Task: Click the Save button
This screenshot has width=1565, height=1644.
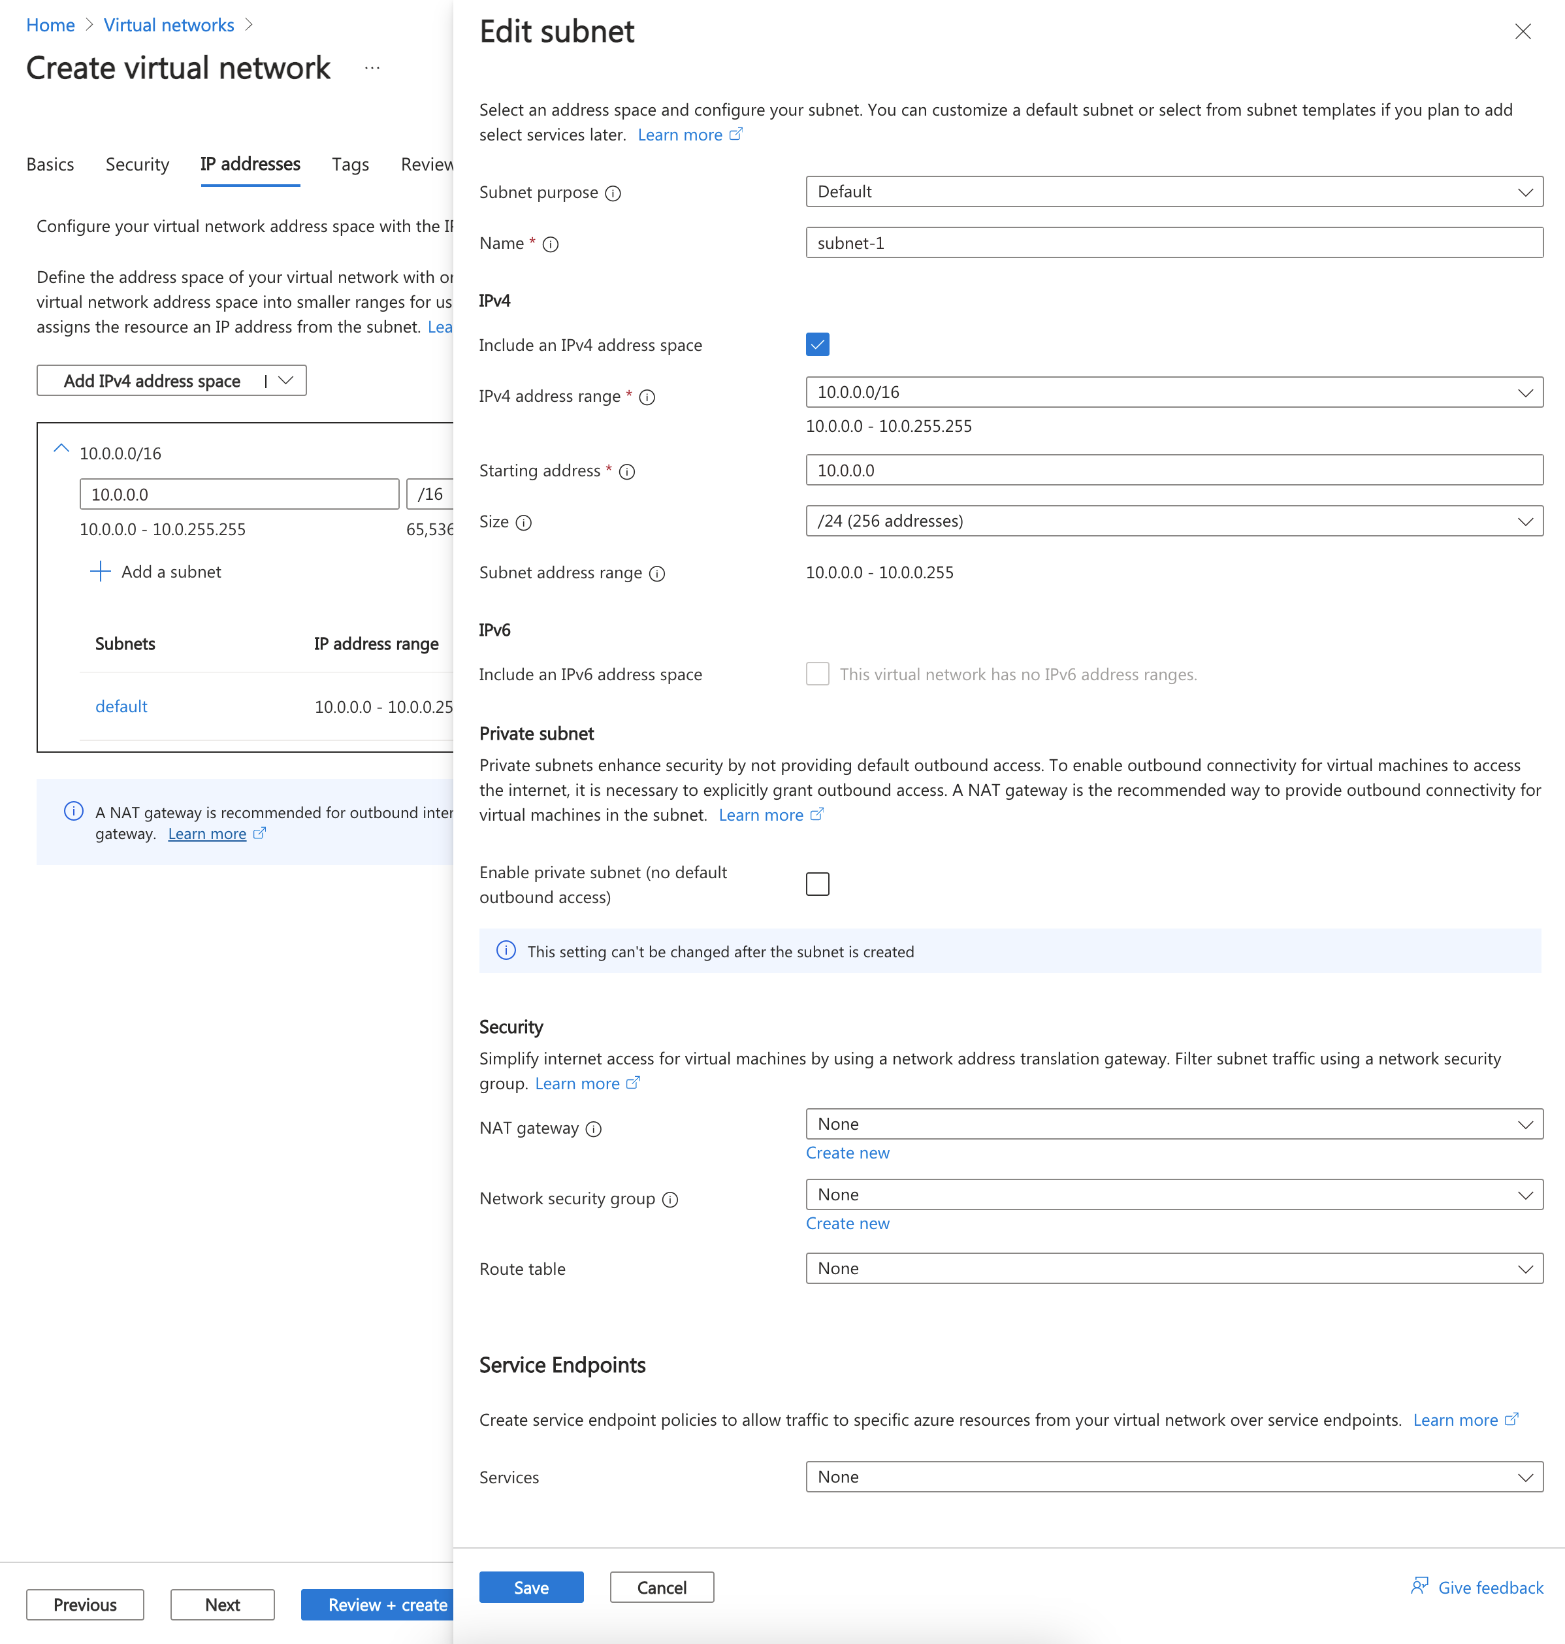Action: point(531,1586)
